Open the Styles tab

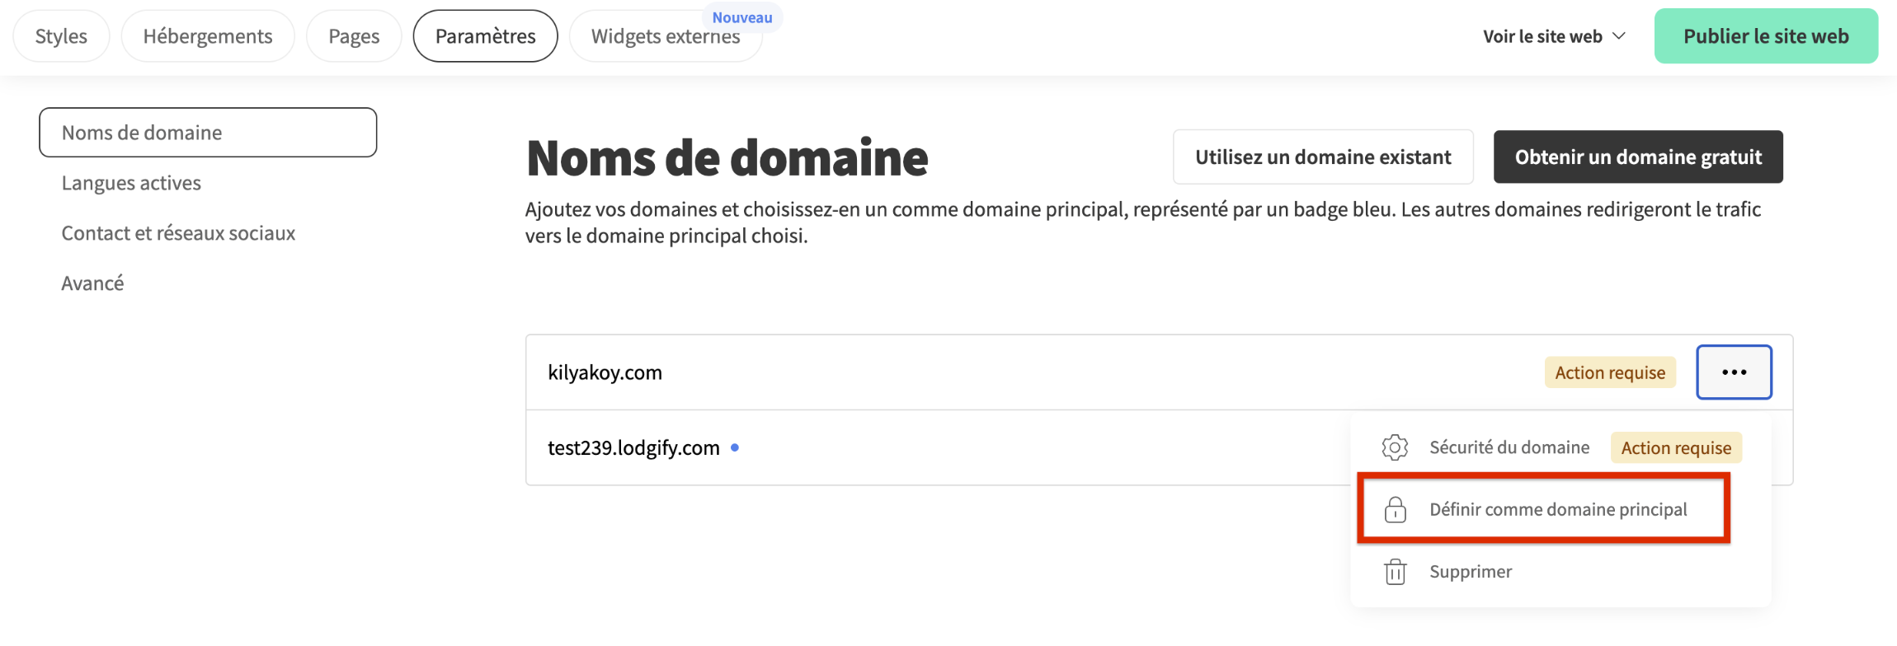(x=61, y=36)
